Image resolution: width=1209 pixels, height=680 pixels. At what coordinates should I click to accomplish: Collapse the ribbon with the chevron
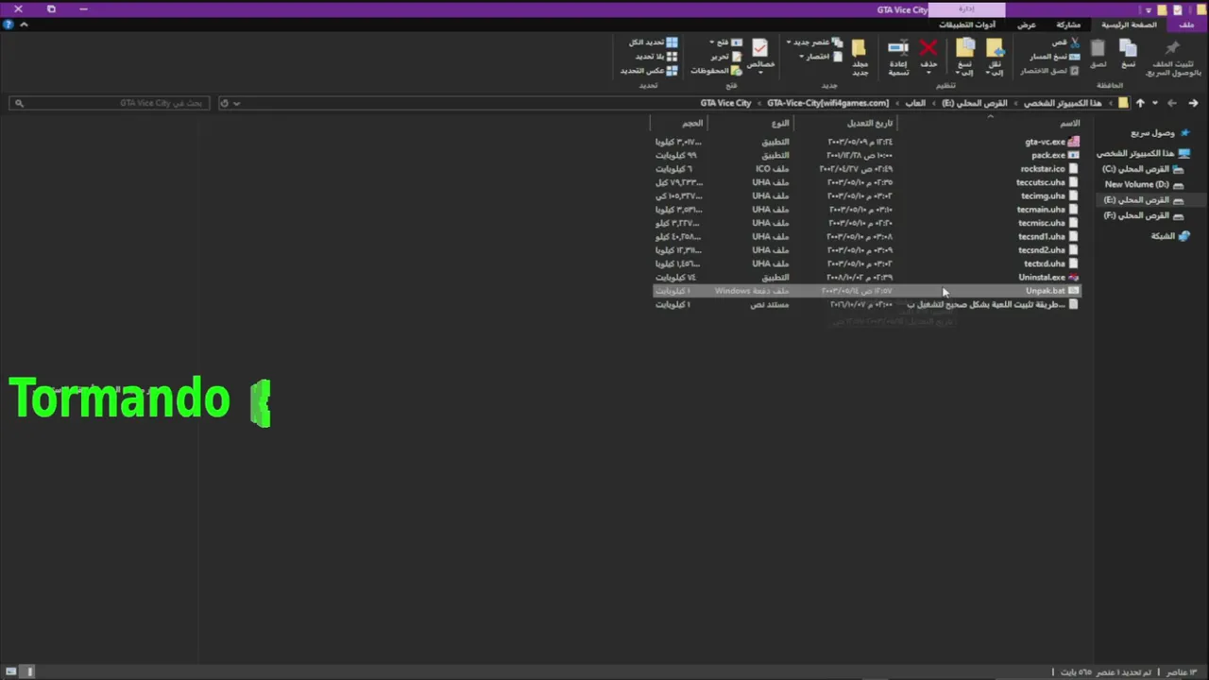click(x=24, y=25)
